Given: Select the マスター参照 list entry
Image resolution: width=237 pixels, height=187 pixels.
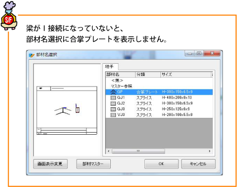Looking at the screenshot, I should point(122,86).
